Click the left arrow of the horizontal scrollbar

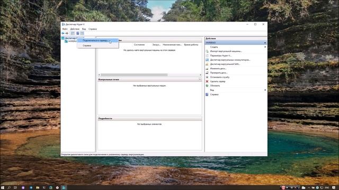[99, 75]
